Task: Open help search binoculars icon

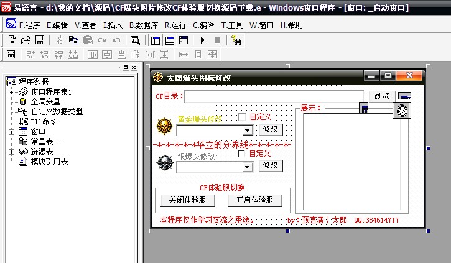Action: point(236,40)
